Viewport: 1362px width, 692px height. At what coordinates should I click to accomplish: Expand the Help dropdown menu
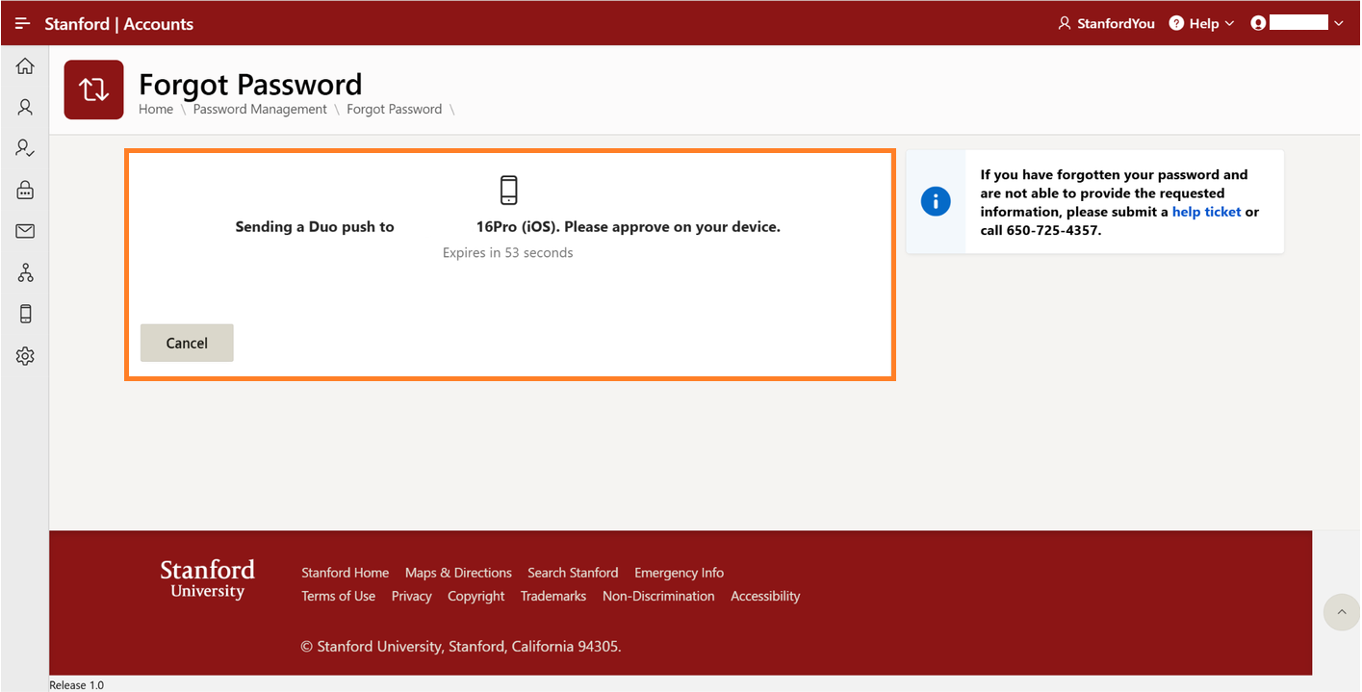point(1201,23)
